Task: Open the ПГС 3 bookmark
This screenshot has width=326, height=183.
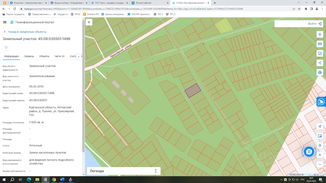Action: pos(158,14)
